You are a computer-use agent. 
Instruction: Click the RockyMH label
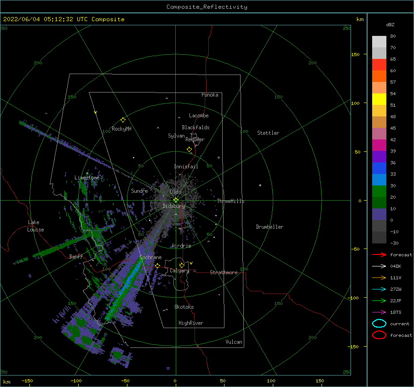(121, 129)
